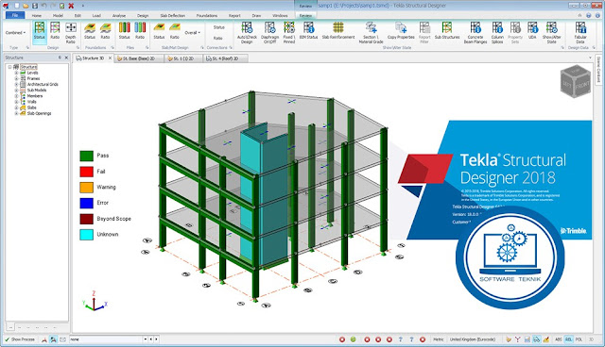Image resolution: width=605 pixels, height=347 pixels.
Task: Click United Kingdom (Eurocode) in the status bar
Action: pos(473,339)
